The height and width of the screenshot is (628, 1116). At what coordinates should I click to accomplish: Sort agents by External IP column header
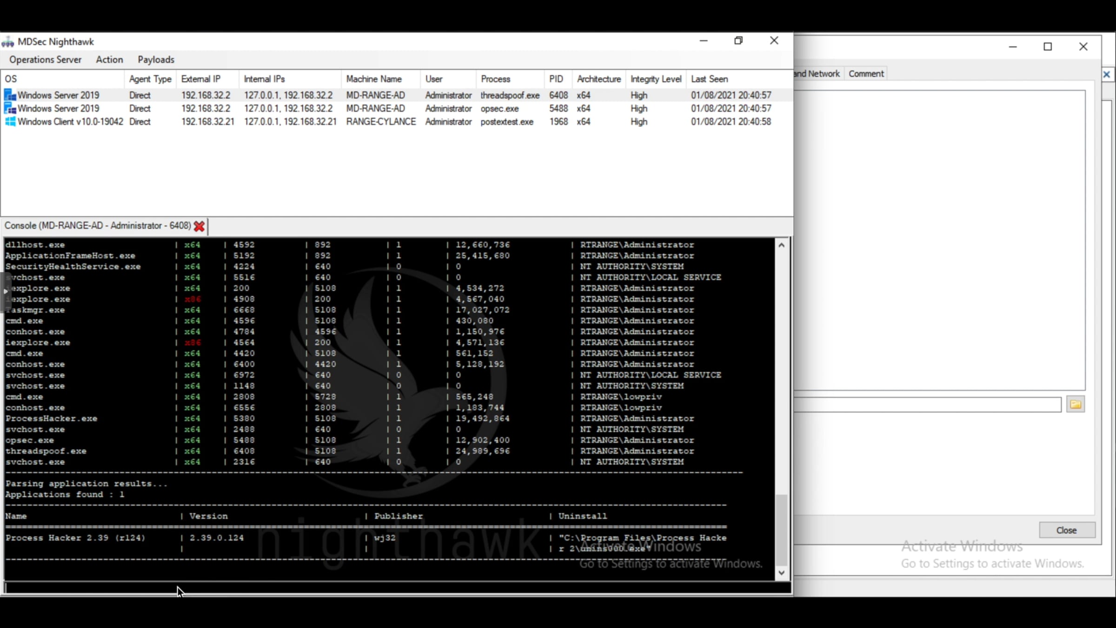[207, 79]
